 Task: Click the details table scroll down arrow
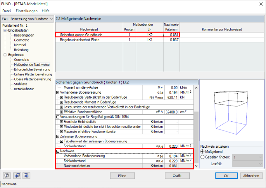196,166
